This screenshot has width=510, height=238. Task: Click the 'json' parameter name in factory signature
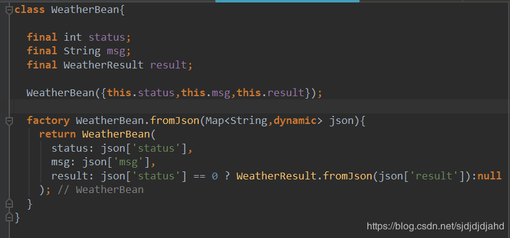[341, 120]
